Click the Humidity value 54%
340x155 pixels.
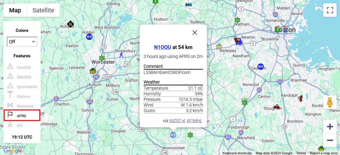199,94
